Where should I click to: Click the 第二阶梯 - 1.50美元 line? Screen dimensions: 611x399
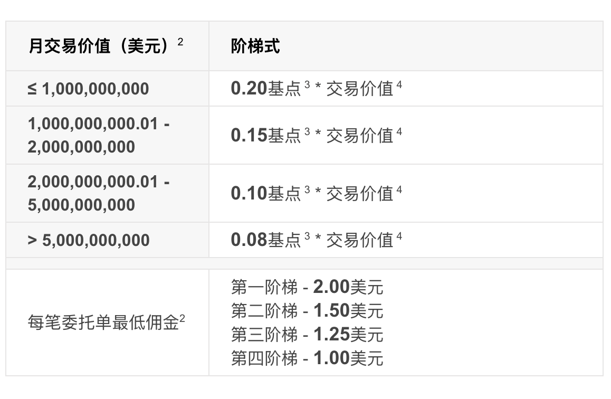pos(307,311)
